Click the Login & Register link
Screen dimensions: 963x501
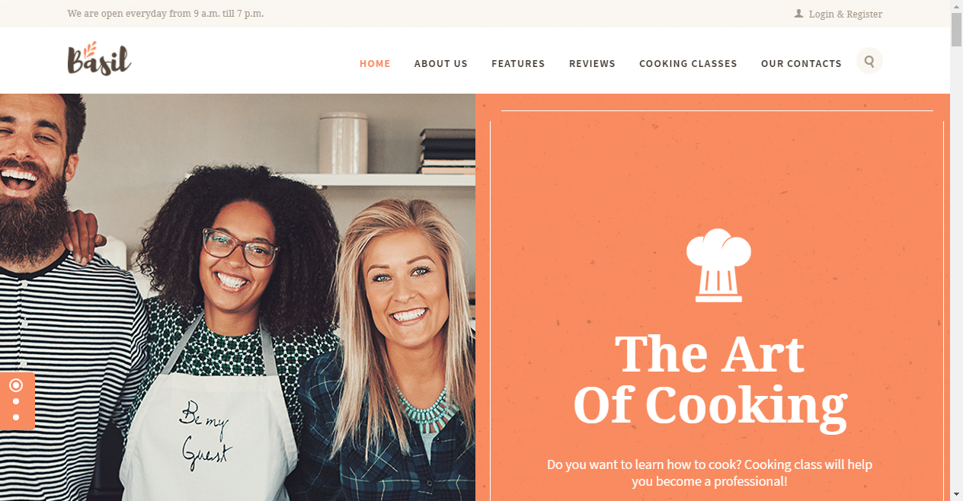pyautogui.click(x=846, y=14)
